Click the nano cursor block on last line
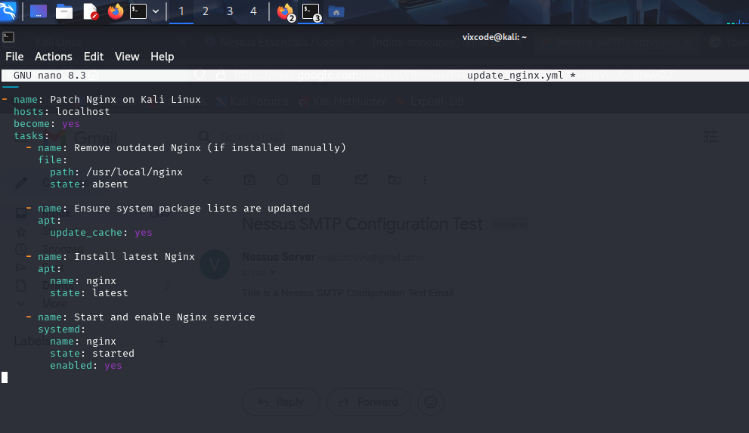 coord(5,378)
